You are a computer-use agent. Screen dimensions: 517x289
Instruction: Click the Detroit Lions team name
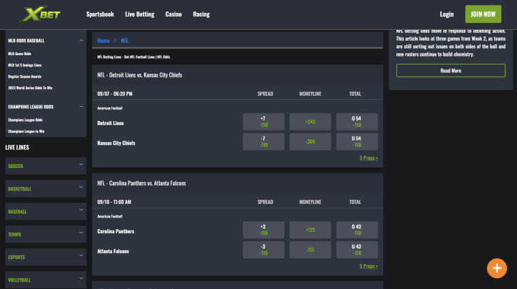pyautogui.click(x=110, y=123)
